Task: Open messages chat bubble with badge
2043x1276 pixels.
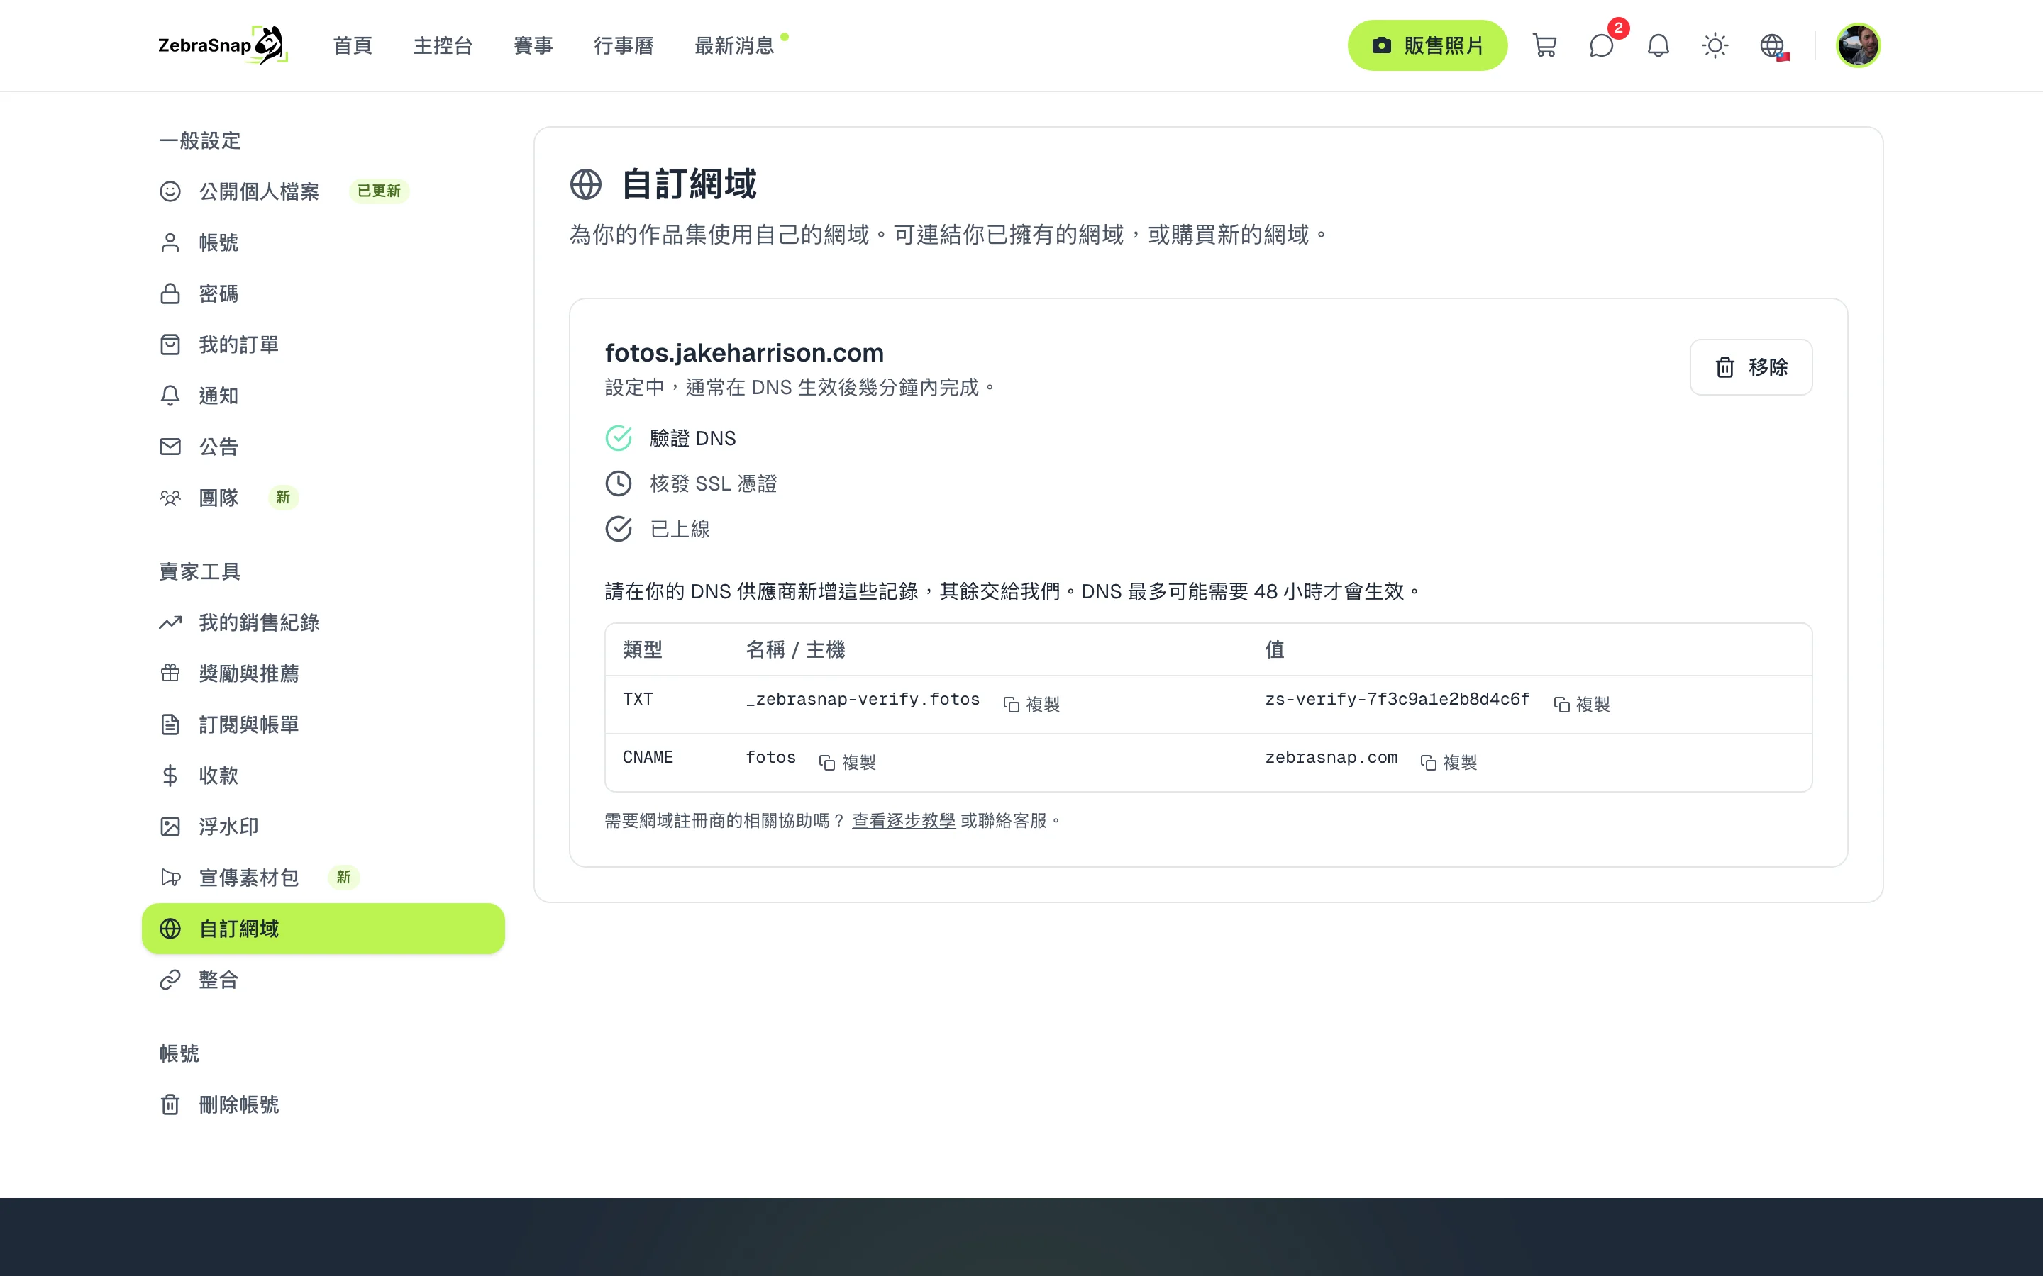Action: tap(1602, 45)
